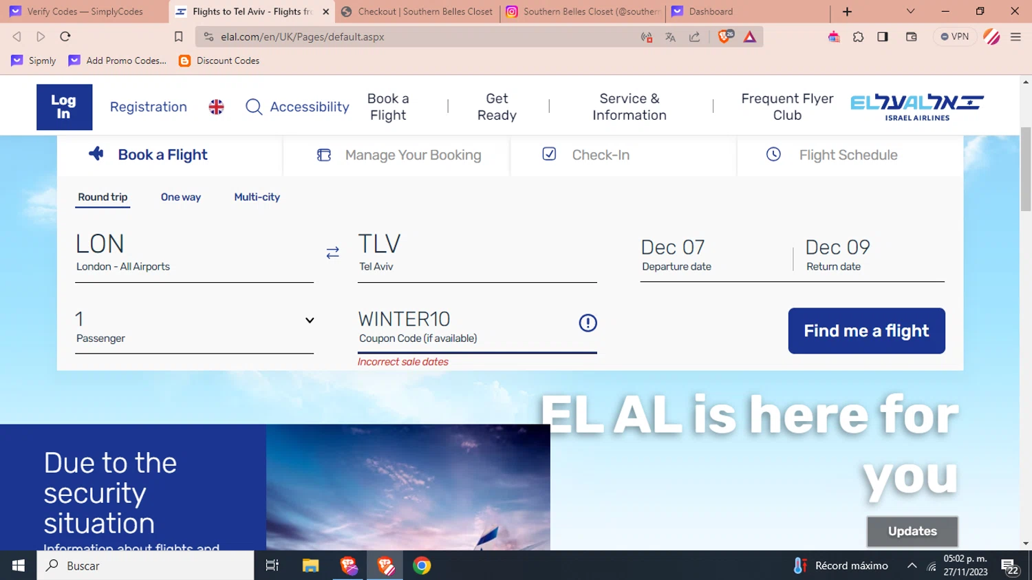Click the search magnifier icon
Screen dimensions: 1032x580
tap(254, 107)
